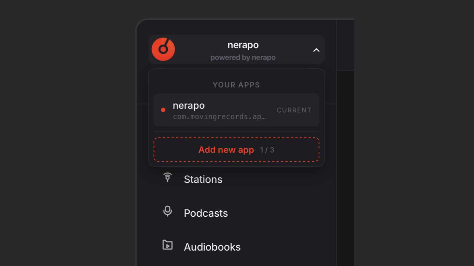Click the Podcasts microphone icon
Screen dimensions: 474x266
pos(168,211)
